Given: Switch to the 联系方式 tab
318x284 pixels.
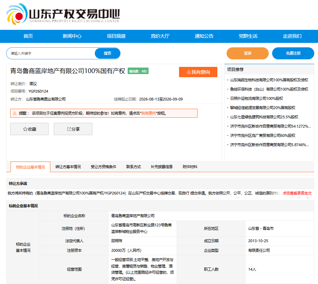Looking at the screenshot, I should tap(133, 167).
